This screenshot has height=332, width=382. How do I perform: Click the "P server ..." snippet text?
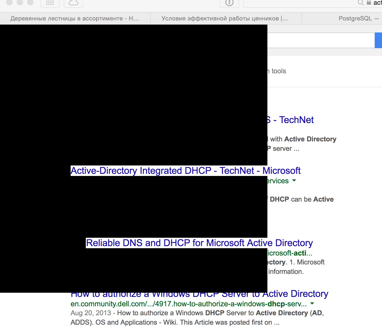(x=283, y=148)
